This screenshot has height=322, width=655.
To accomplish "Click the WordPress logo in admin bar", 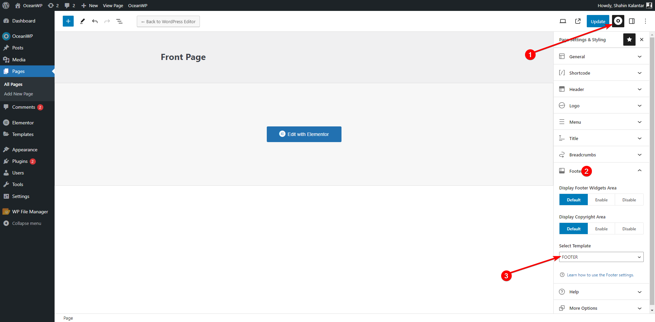I will pos(6,5).
